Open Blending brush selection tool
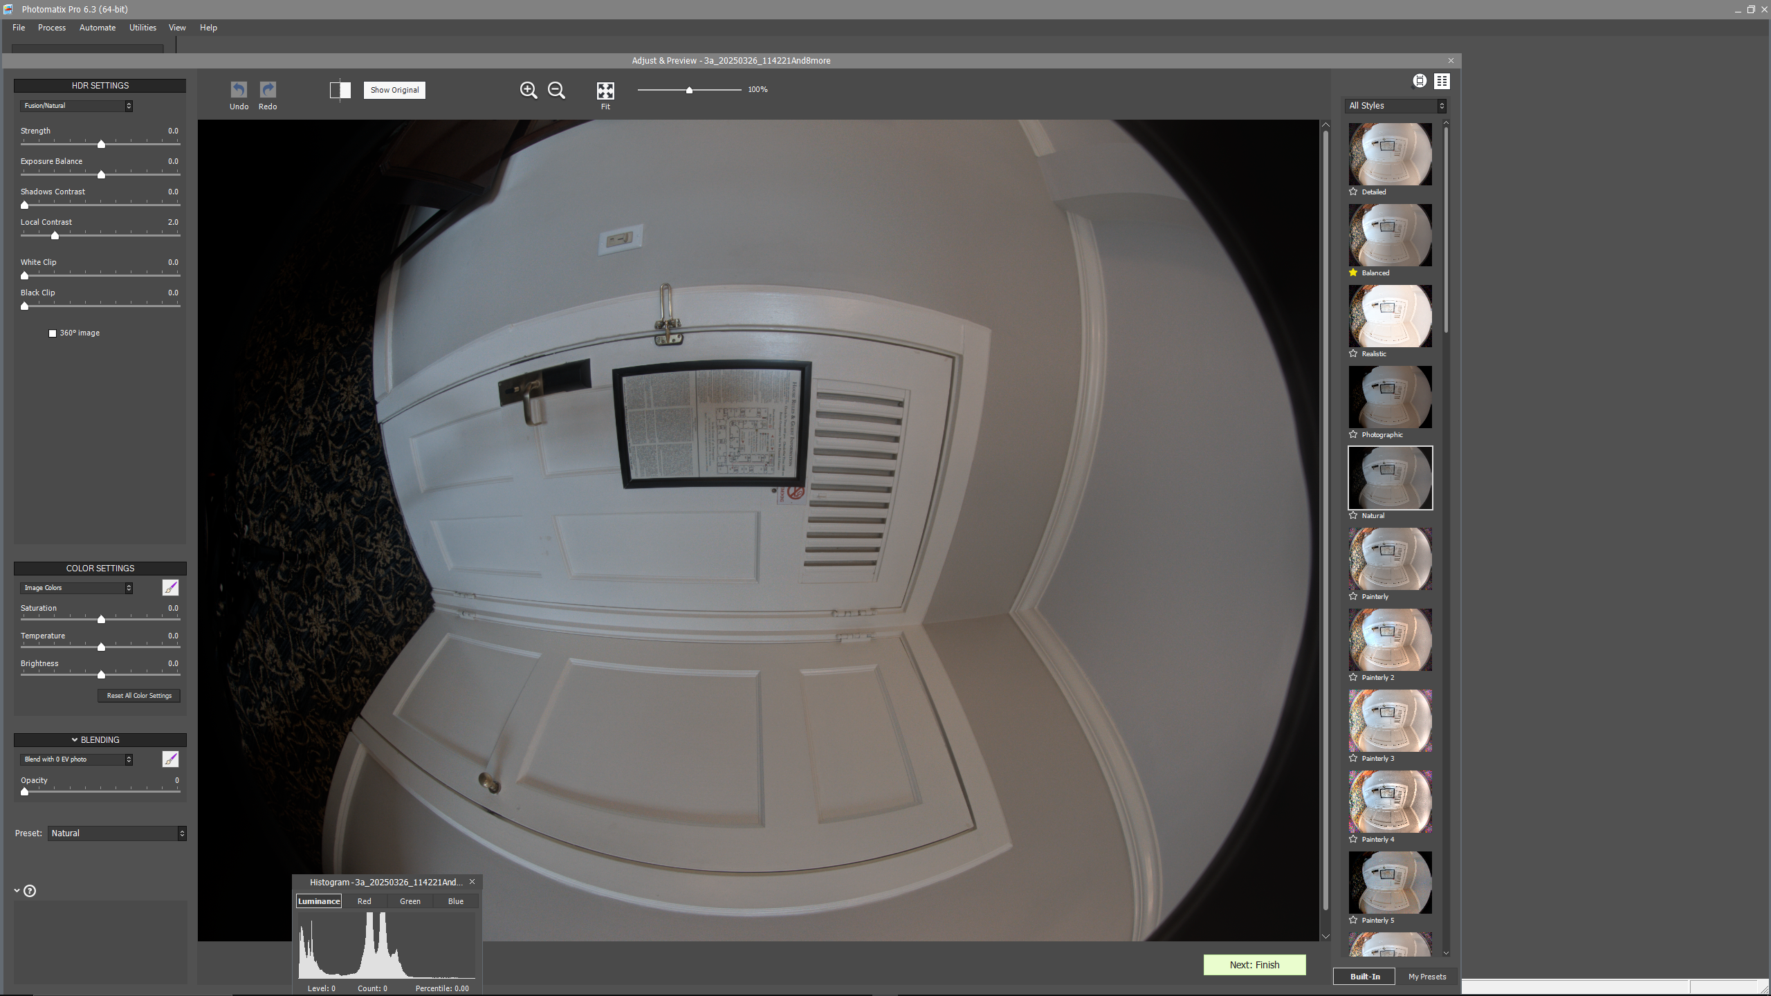The height and width of the screenshot is (996, 1771). click(x=170, y=759)
